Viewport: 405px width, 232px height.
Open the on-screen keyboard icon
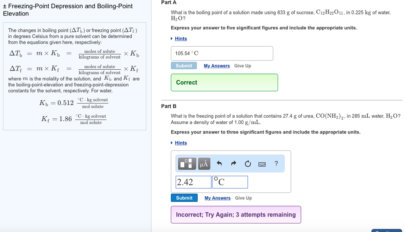tap(262, 164)
